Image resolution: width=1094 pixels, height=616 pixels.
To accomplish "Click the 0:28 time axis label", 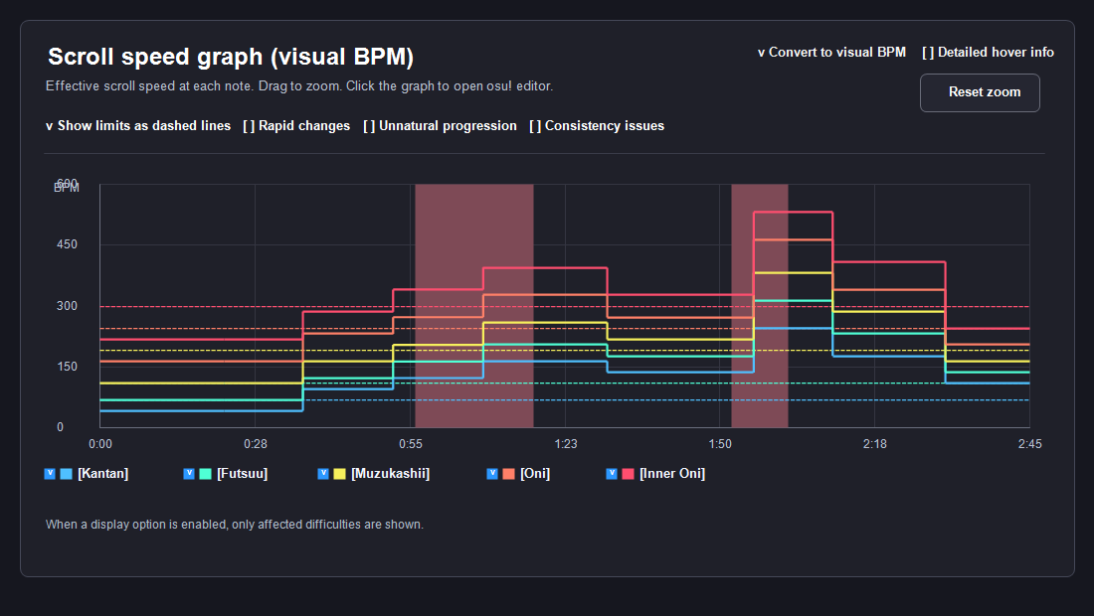I will (256, 444).
